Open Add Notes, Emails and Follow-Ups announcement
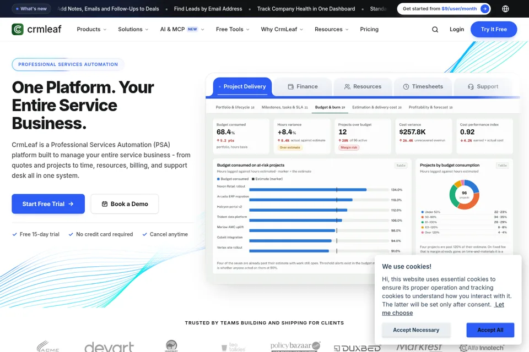 coord(108,9)
